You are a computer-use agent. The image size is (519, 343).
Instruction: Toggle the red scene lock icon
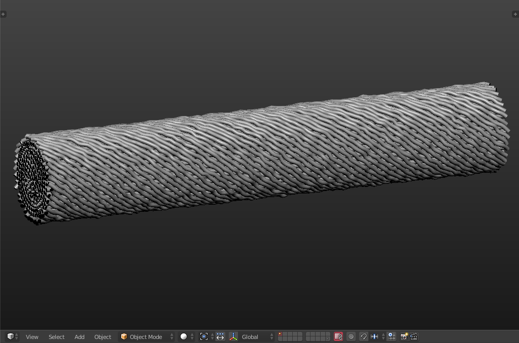(x=339, y=336)
